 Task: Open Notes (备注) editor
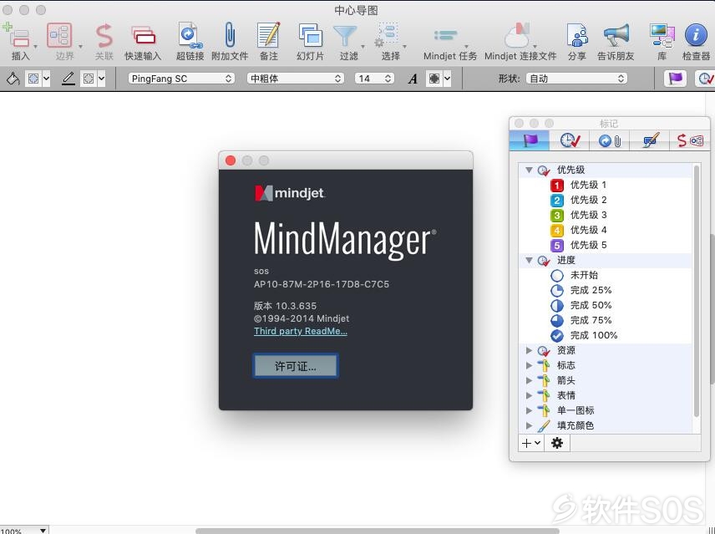point(269,36)
